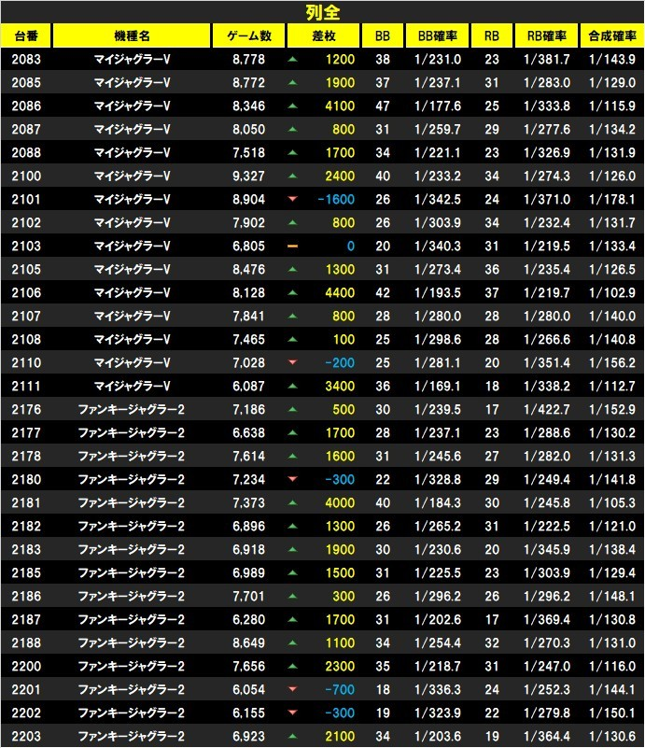The image size is (645, 748).
Task: Click the 合成確率 column header
Action: point(612,35)
